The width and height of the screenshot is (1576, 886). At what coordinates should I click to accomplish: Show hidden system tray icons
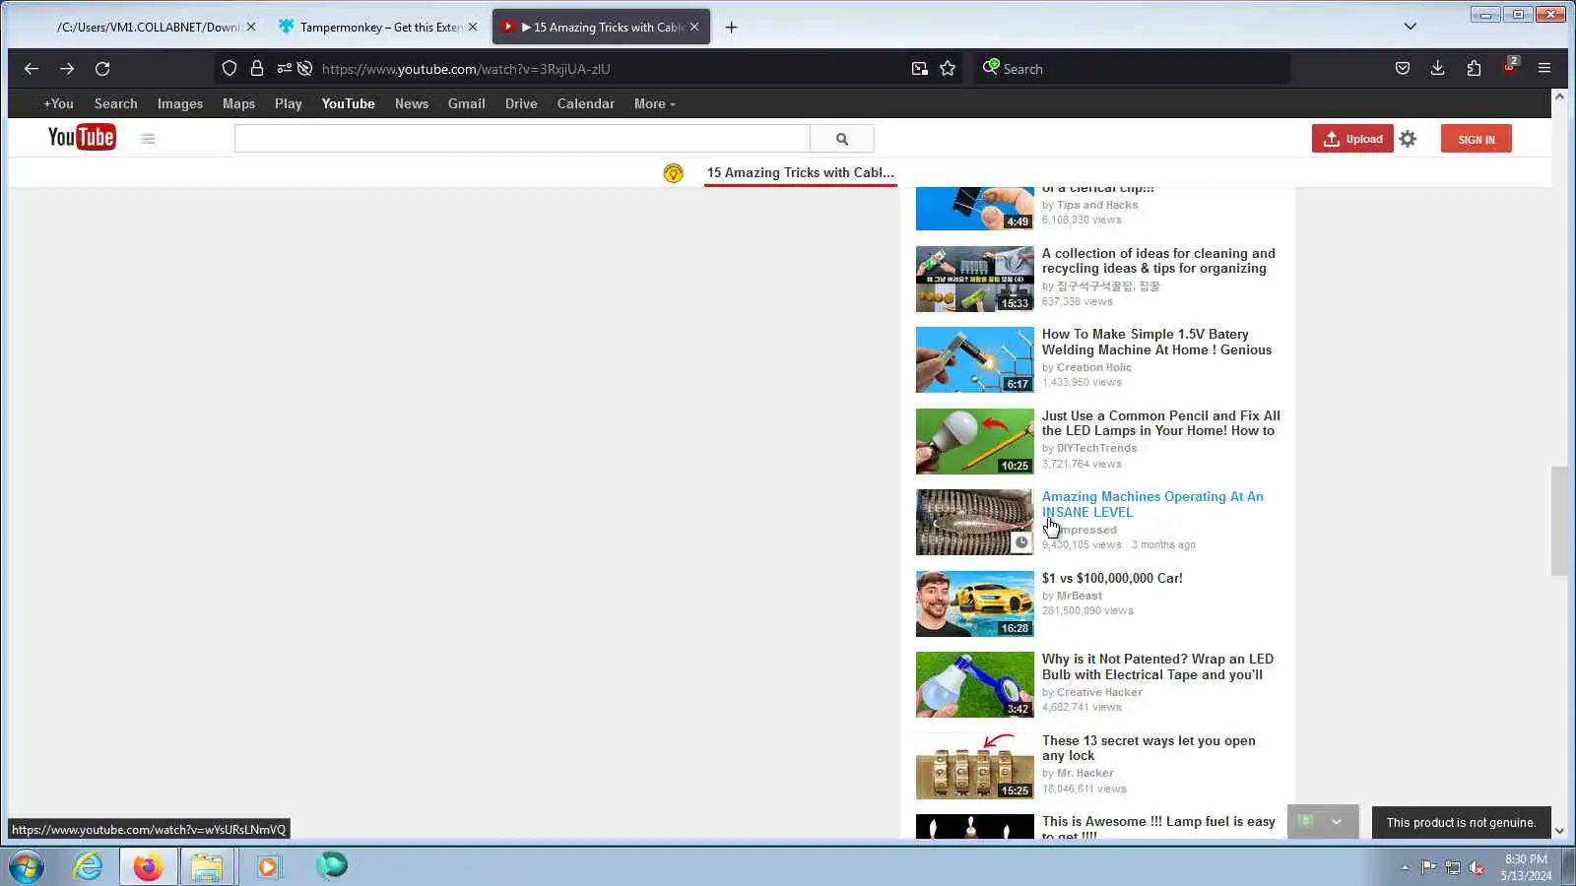click(1405, 867)
